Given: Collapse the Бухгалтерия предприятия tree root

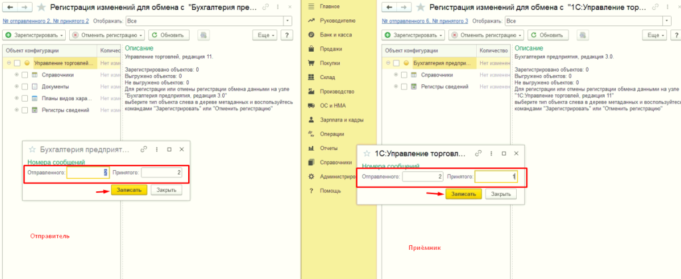Looking at the screenshot, I should point(388,63).
